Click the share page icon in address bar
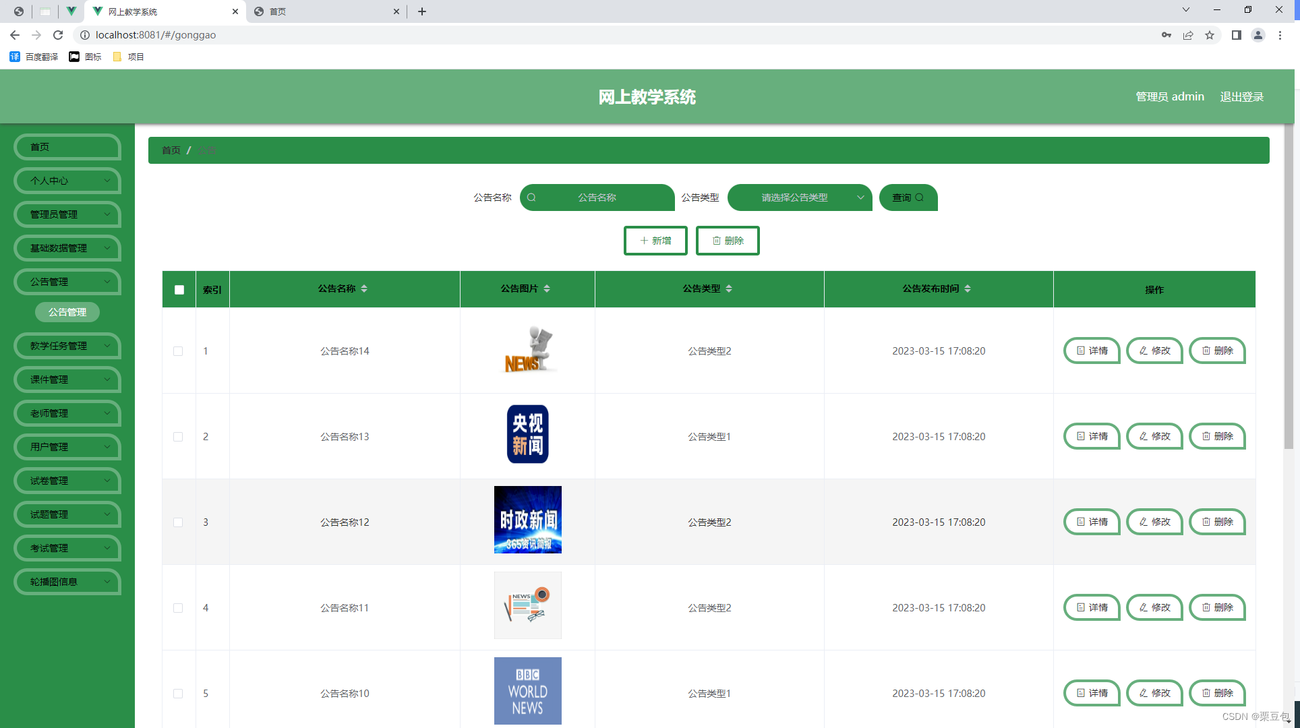This screenshot has width=1300, height=728. tap(1188, 35)
